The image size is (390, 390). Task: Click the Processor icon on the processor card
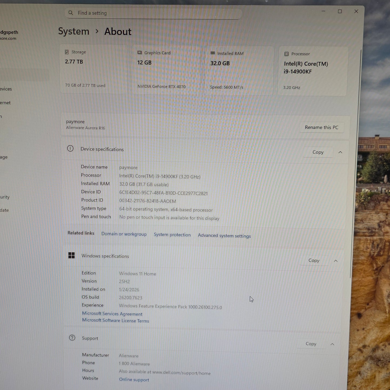[286, 54]
